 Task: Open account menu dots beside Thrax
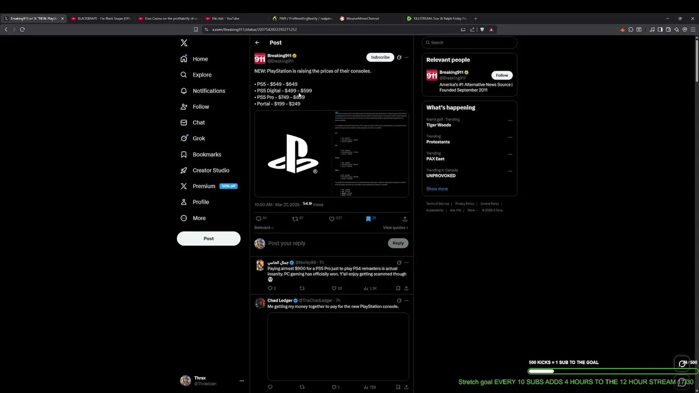(241, 380)
